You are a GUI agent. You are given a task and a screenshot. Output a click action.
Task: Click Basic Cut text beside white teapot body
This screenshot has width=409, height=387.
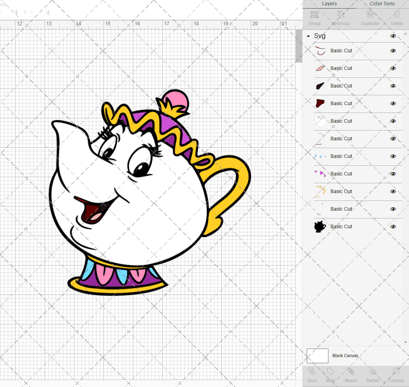tap(341, 121)
